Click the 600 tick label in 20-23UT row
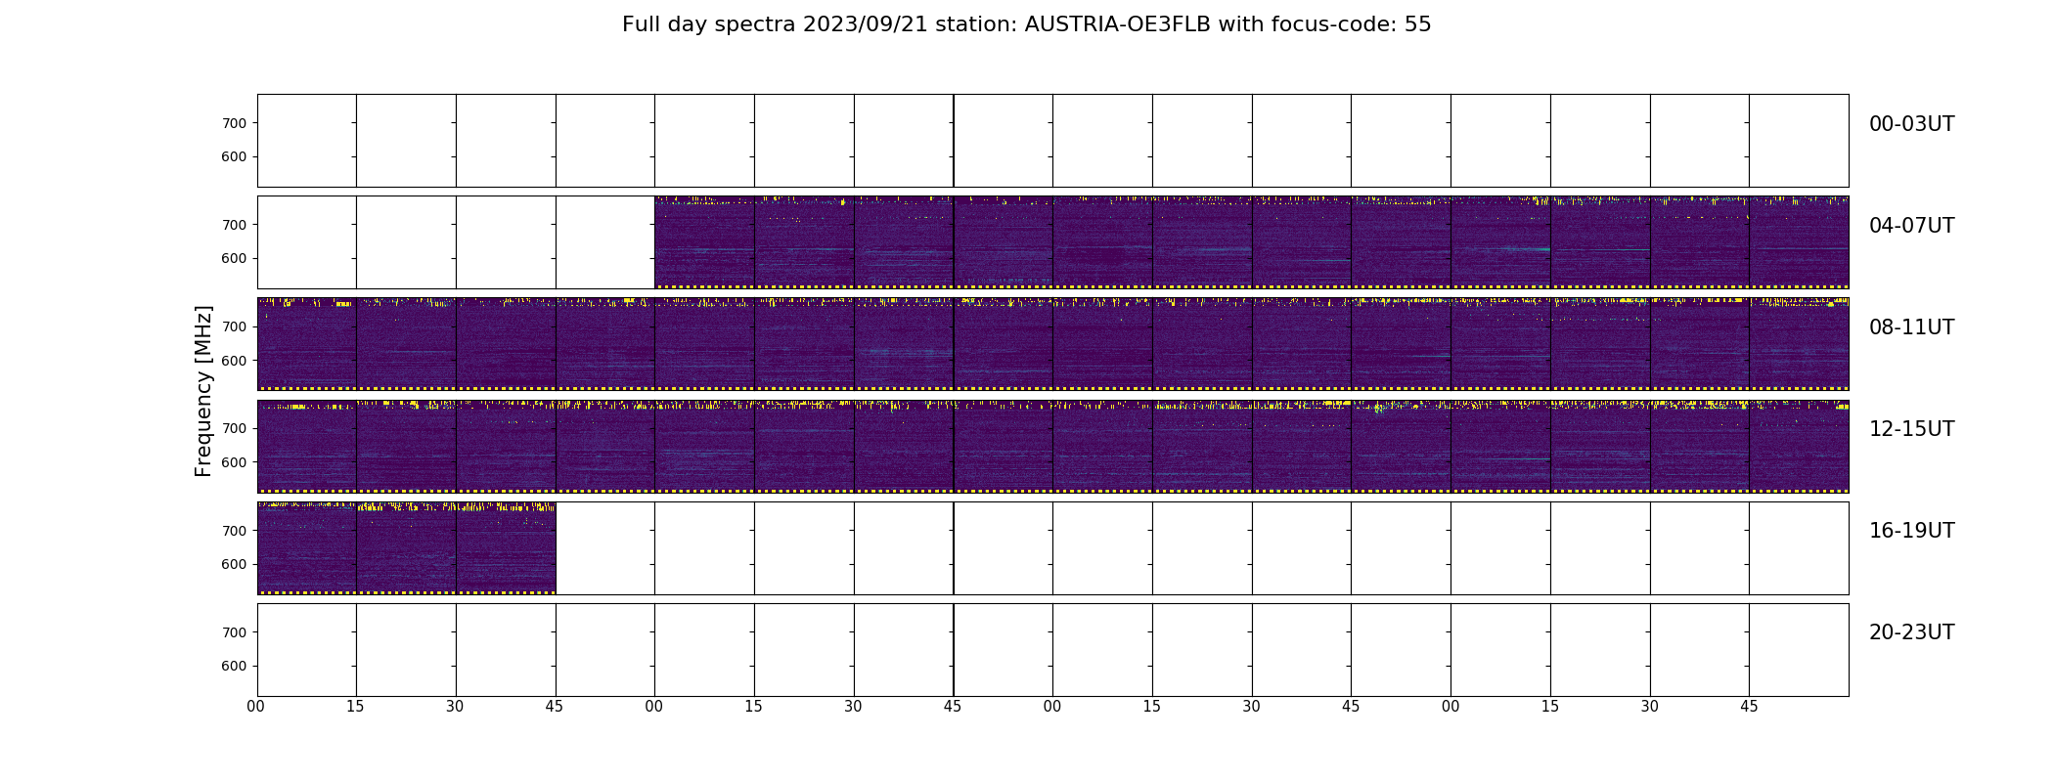2054x782 pixels. pos(234,666)
